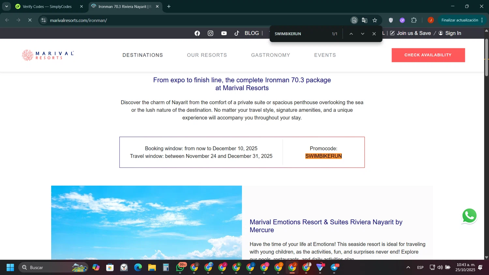
Task: Click the taskbar Buscar search box
Action: (53, 268)
